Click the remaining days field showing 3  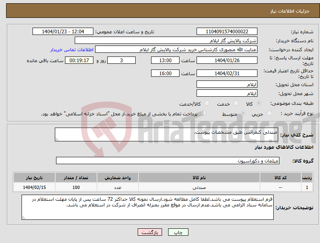point(121,60)
